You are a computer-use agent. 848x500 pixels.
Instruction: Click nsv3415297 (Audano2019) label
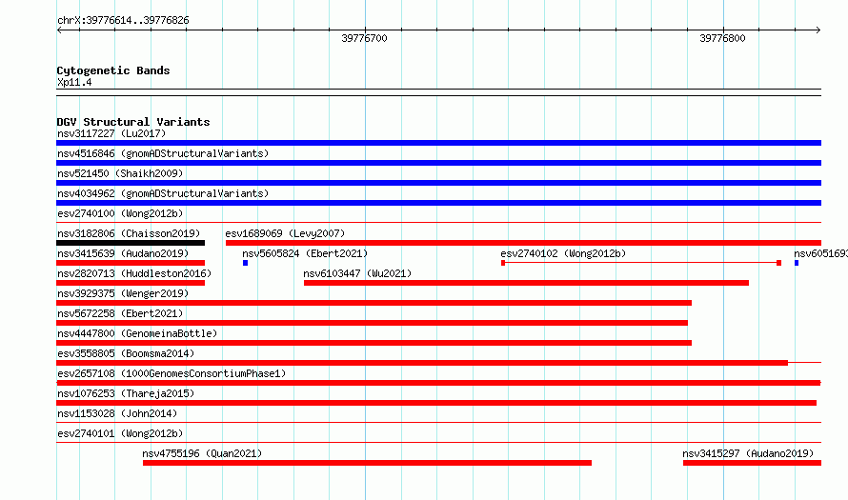748,453
